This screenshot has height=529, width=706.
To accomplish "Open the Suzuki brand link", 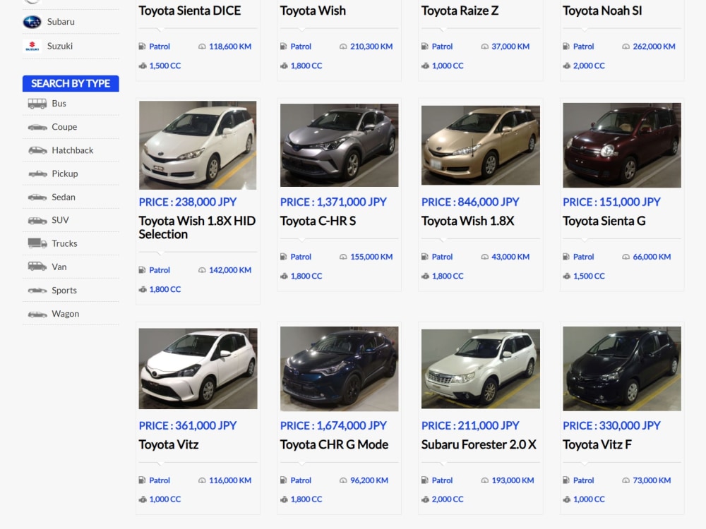I will pos(60,46).
